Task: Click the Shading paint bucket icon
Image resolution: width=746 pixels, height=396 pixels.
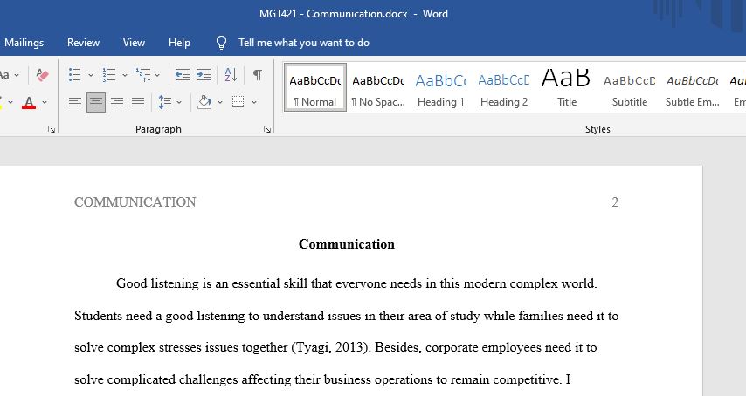Action: pos(204,102)
